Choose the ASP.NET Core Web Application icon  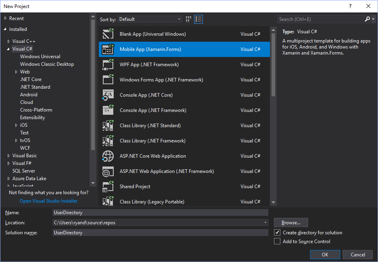click(108, 156)
